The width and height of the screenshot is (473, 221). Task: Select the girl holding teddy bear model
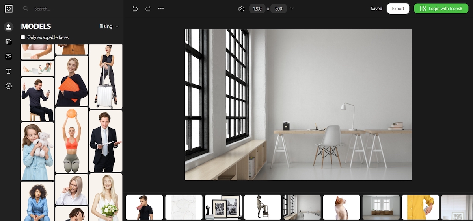pos(37,151)
